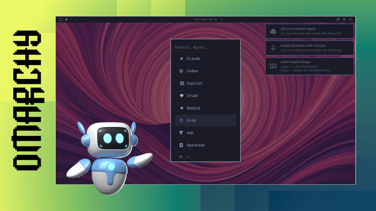Open the Install Dictation with Voxtype notification
This screenshot has height=211, width=376.
[310, 48]
